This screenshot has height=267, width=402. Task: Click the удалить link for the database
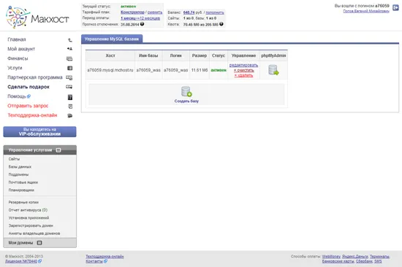(243, 75)
